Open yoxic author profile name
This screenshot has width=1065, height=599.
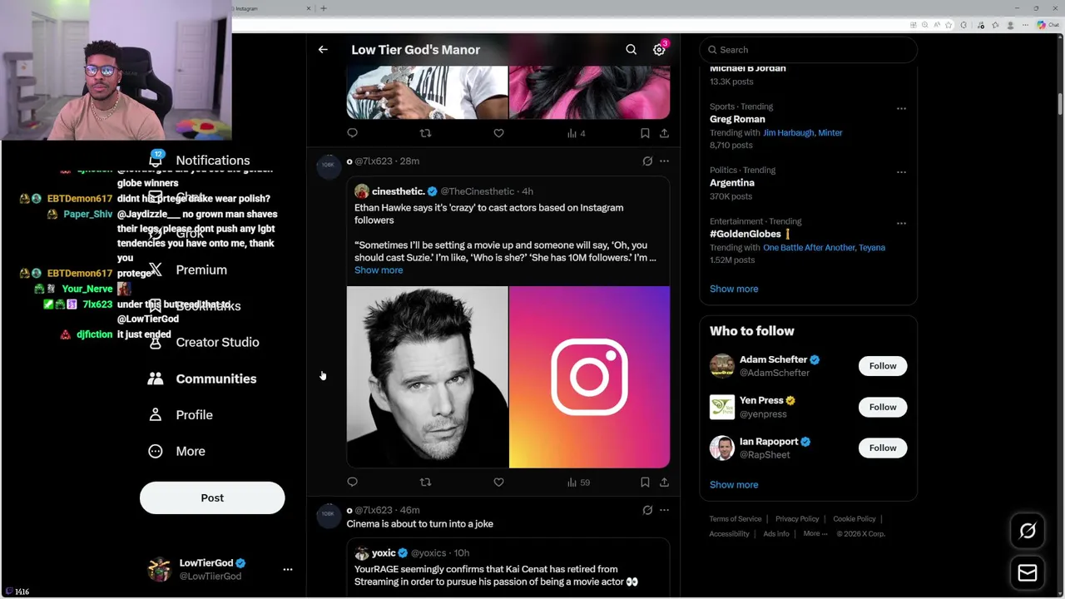tap(384, 553)
